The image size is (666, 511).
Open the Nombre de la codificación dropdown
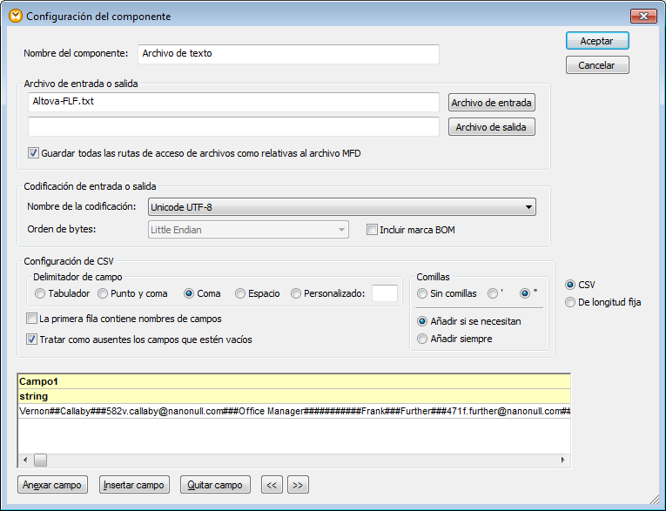[340, 206]
